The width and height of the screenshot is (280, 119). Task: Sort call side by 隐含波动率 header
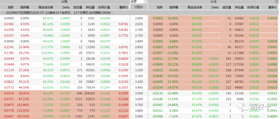click(x=46, y=7)
